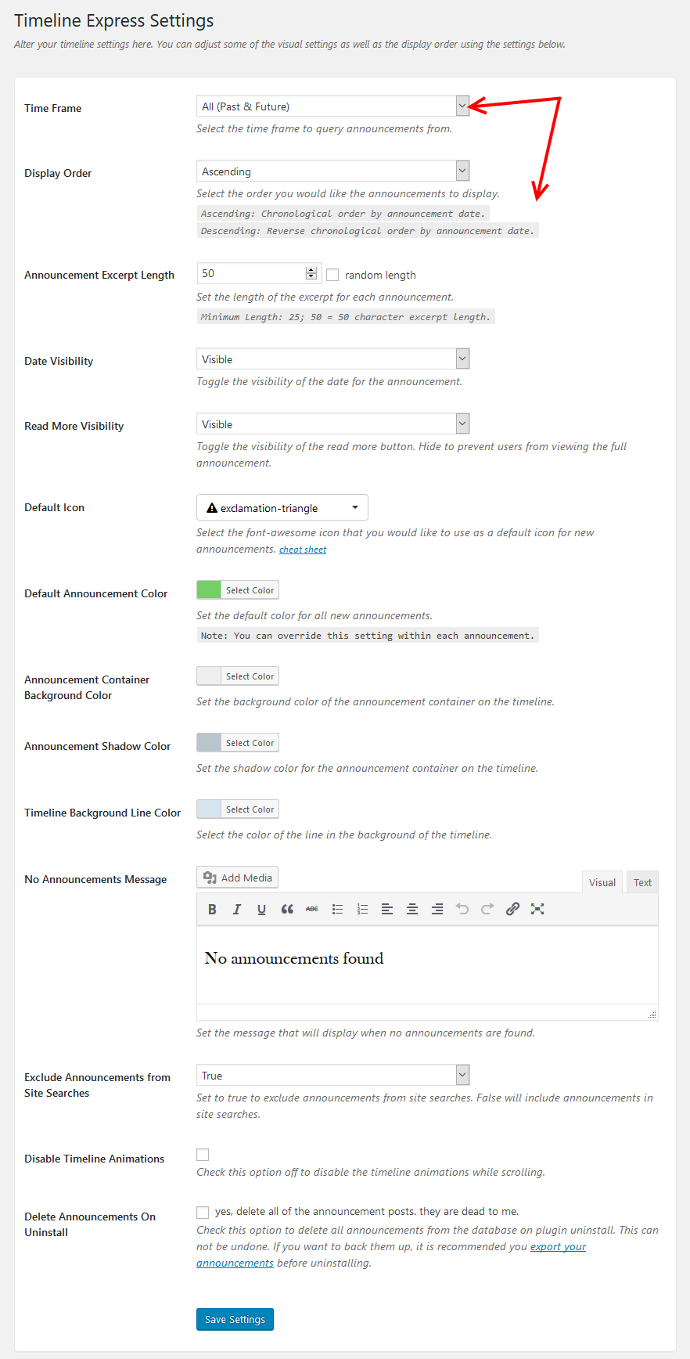The width and height of the screenshot is (690, 1359).
Task: Pick the green Default Announcement Color swatch
Action: pos(209,590)
